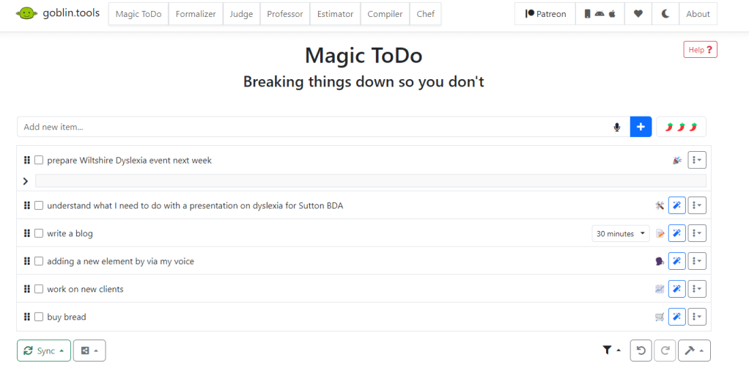This screenshot has width=749, height=374.
Task: Open the Formalizer tab
Action: click(196, 14)
